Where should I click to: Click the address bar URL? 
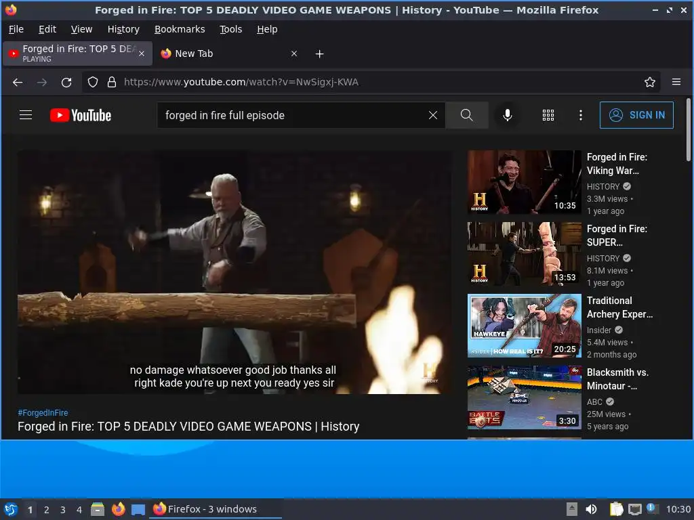pyautogui.click(x=241, y=82)
